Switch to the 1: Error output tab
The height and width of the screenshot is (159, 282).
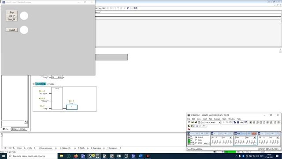tap(19, 148)
